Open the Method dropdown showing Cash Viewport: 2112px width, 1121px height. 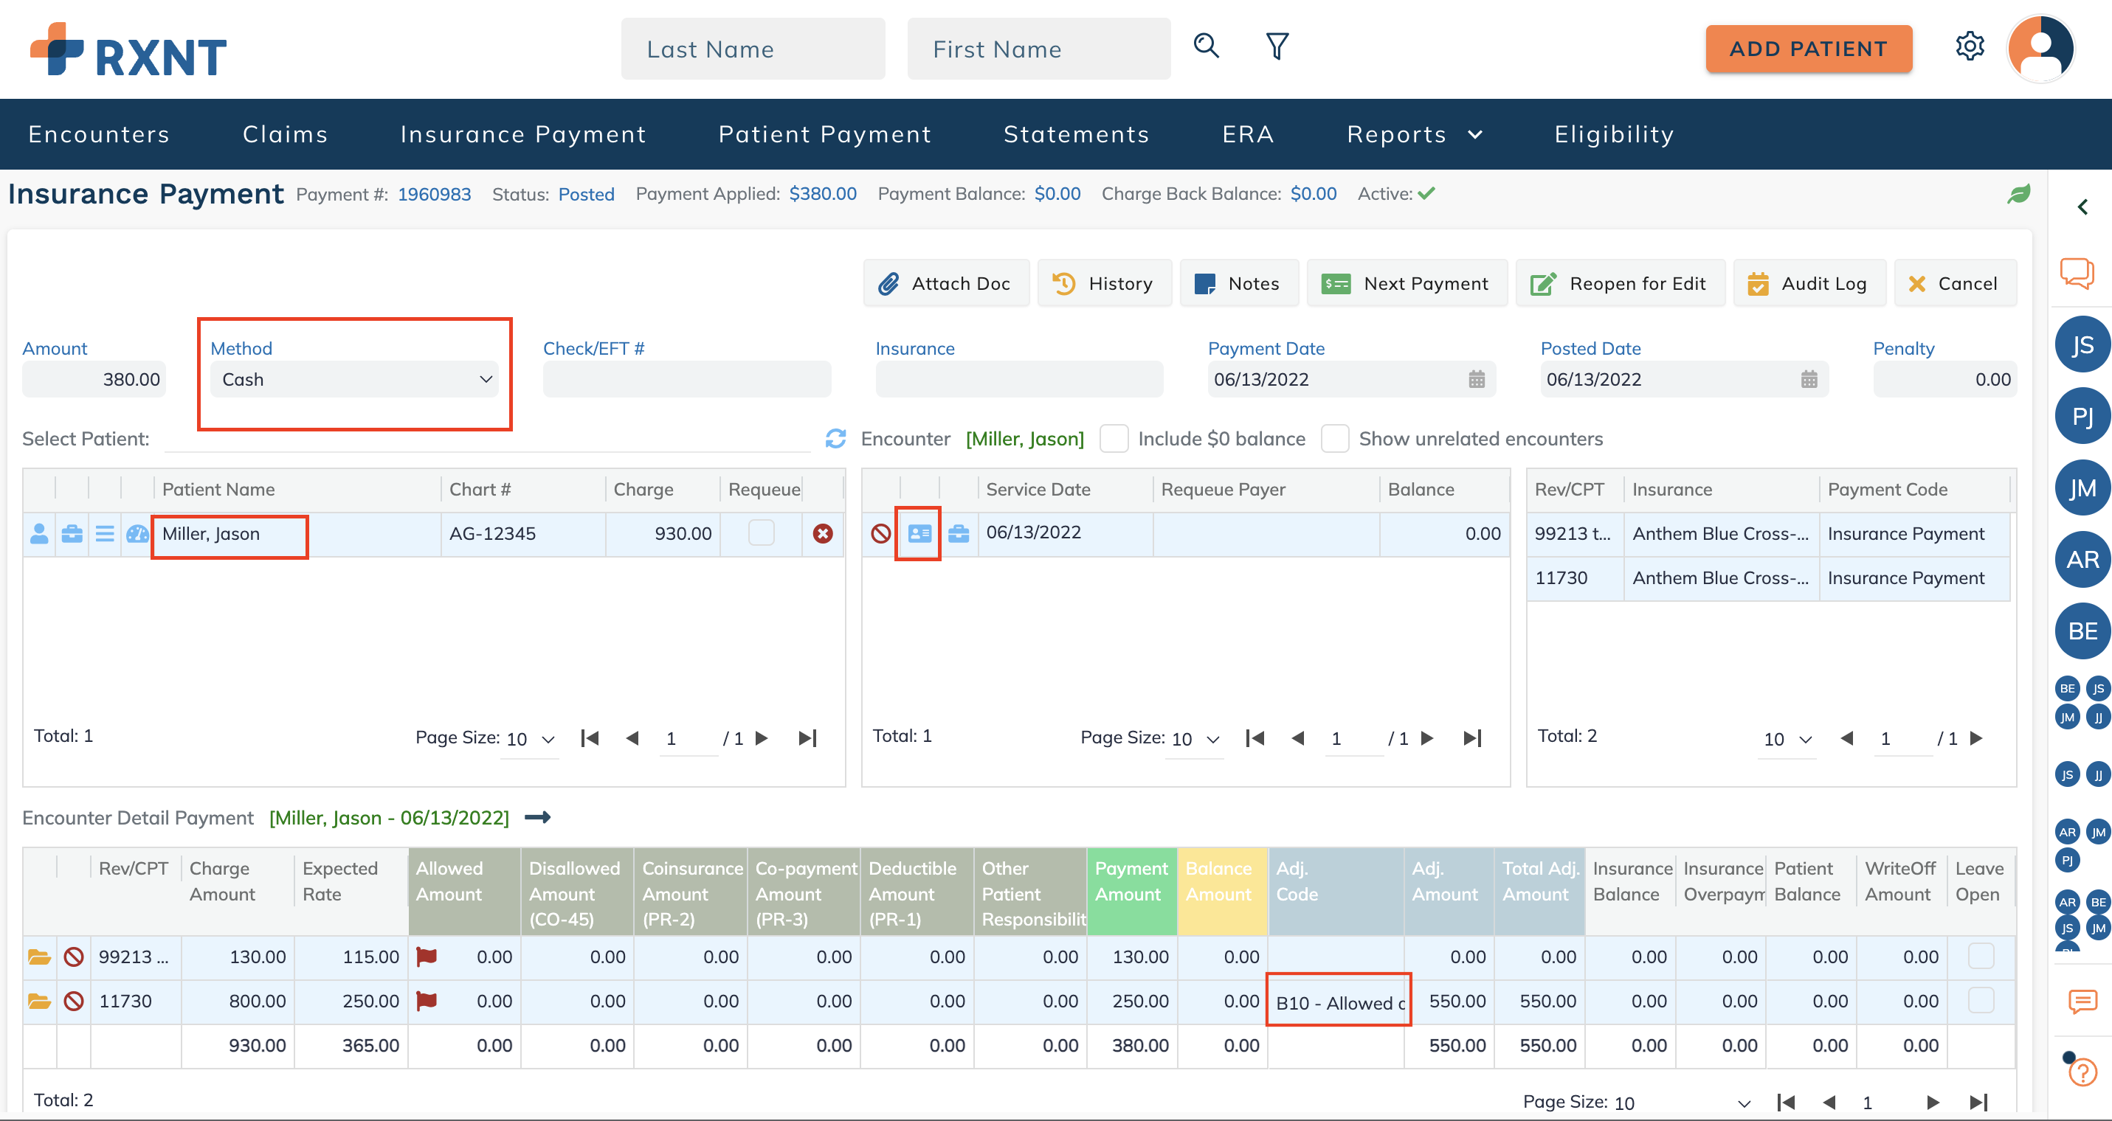click(354, 379)
